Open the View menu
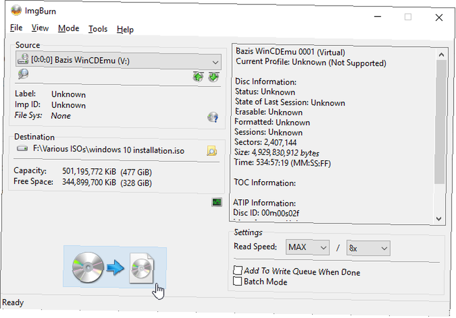 (40, 28)
